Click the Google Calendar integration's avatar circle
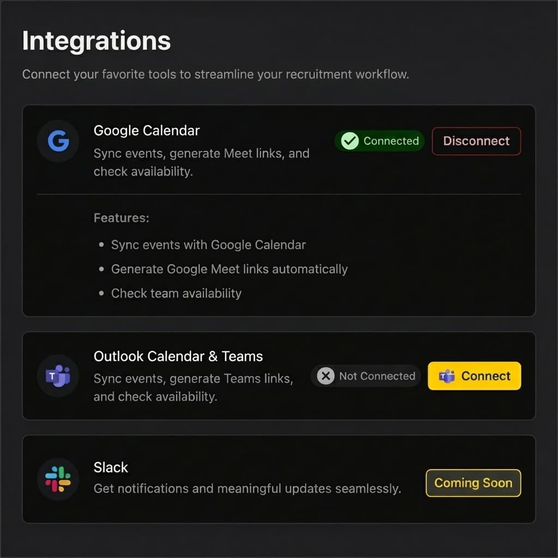Screen dimensions: 558x558 point(58,141)
